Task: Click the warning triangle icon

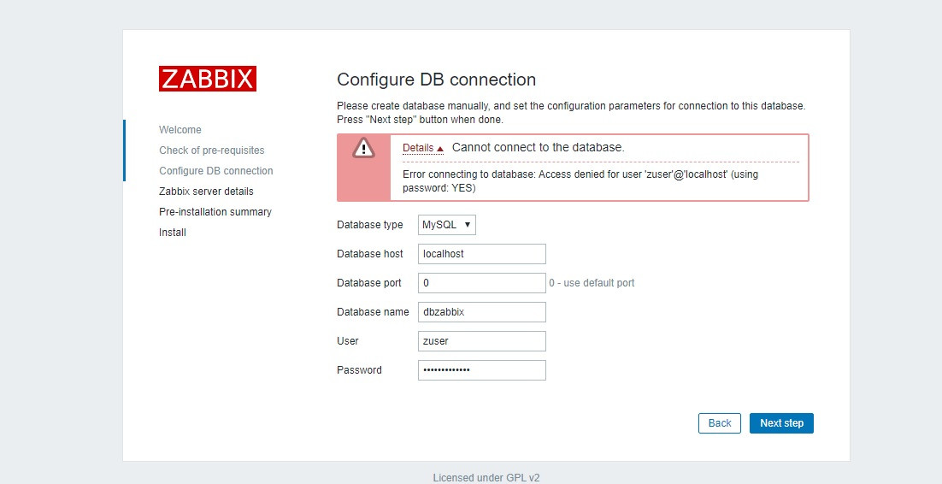Action: (x=364, y=148)
